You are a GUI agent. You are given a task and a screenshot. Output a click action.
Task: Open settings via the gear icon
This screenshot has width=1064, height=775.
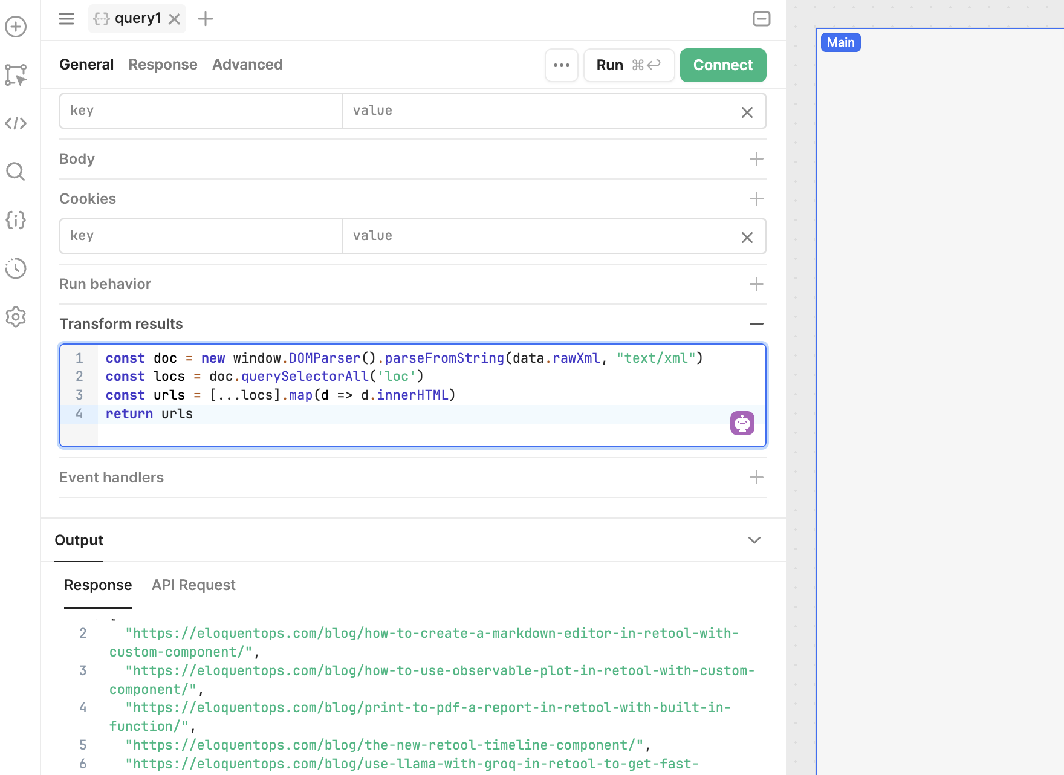pos(16,317)
